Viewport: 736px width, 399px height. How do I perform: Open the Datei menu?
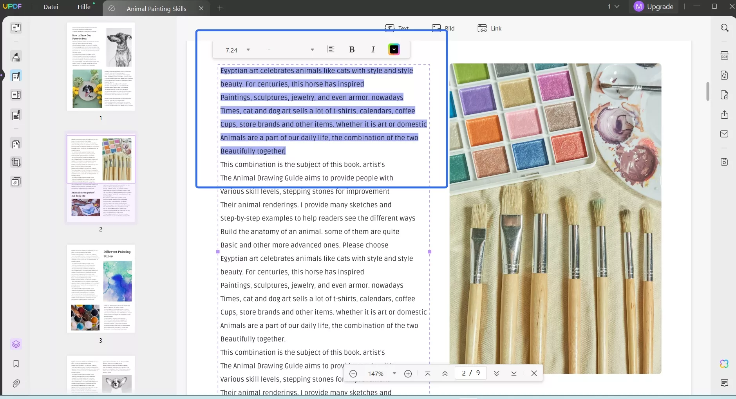[51, 7]
